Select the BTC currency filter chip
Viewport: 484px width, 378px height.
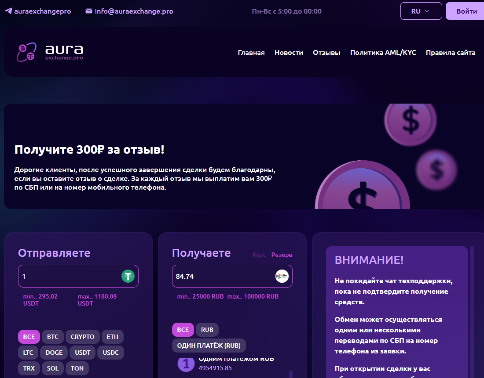(x=52, y=337)
